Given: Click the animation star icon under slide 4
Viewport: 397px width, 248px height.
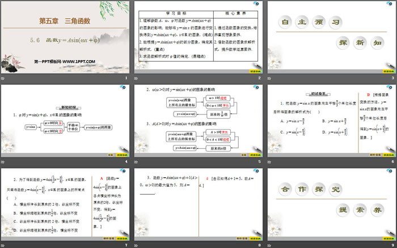Looking at the screenshot, I should [x=3, y=161].
